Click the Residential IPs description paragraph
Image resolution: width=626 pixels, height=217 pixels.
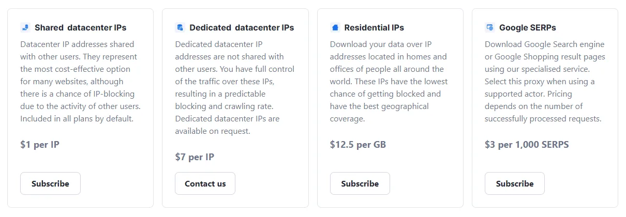tap(389, 81)
